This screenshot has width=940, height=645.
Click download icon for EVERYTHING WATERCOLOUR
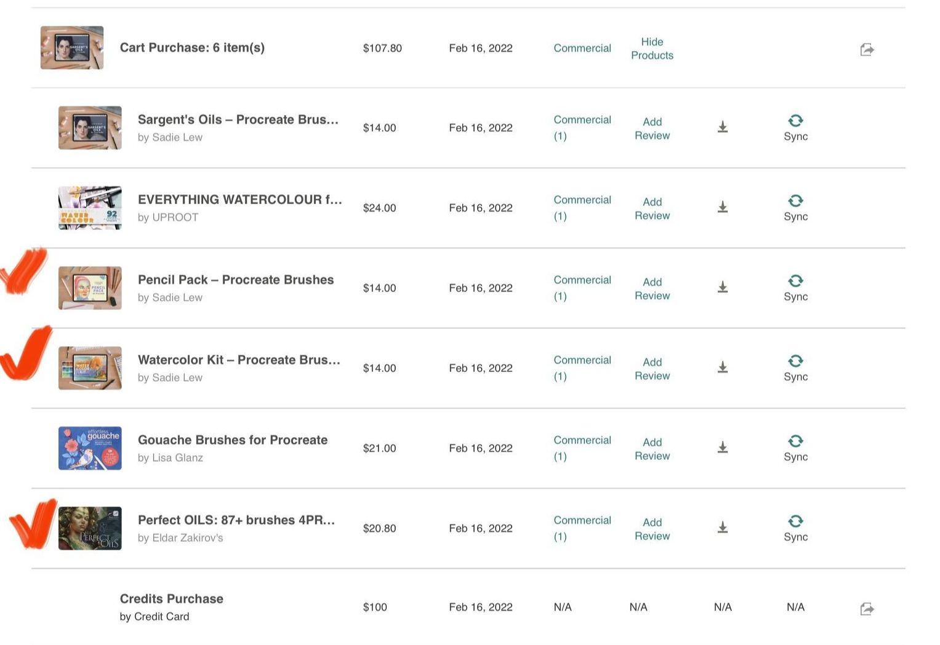[x=723, y=207]
